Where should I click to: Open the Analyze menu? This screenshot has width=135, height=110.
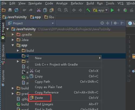click(62, 3)
